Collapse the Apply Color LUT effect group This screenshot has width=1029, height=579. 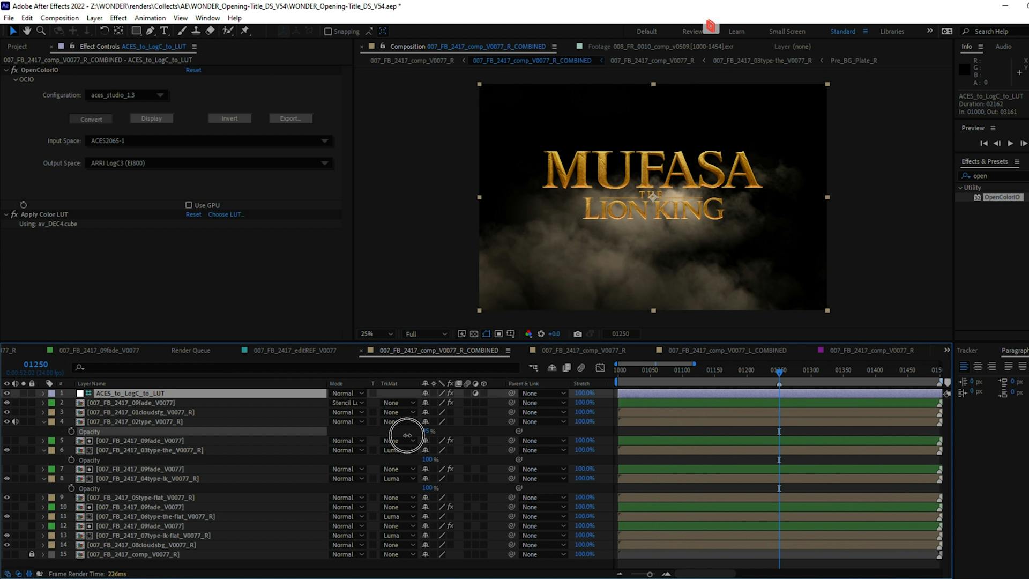[6, 214]
